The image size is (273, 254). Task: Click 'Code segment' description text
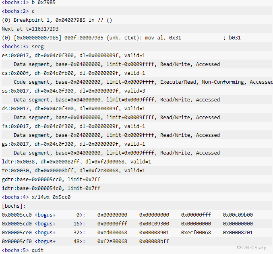tap(32, 82)
